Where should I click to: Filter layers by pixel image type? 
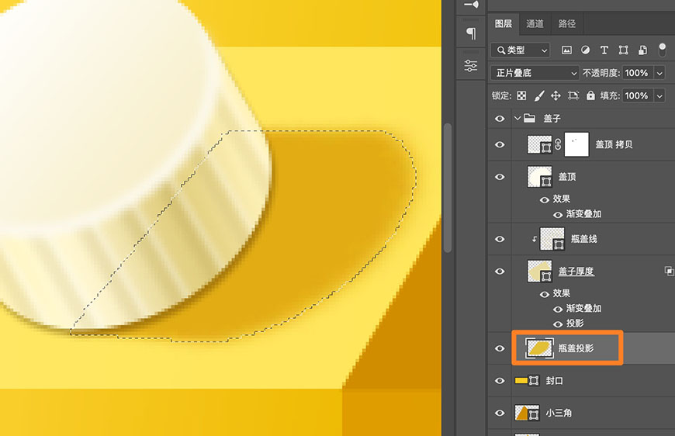pos(566,50)
